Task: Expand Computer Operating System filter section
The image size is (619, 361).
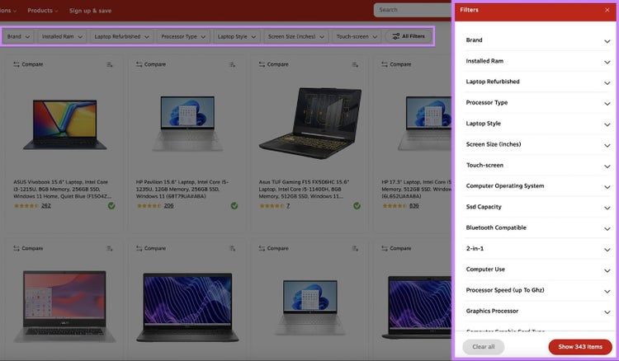Action: pos(537,186)
